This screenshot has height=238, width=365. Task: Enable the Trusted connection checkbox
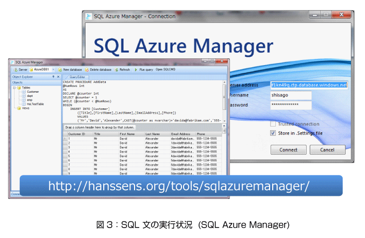(x=273, y=123)
